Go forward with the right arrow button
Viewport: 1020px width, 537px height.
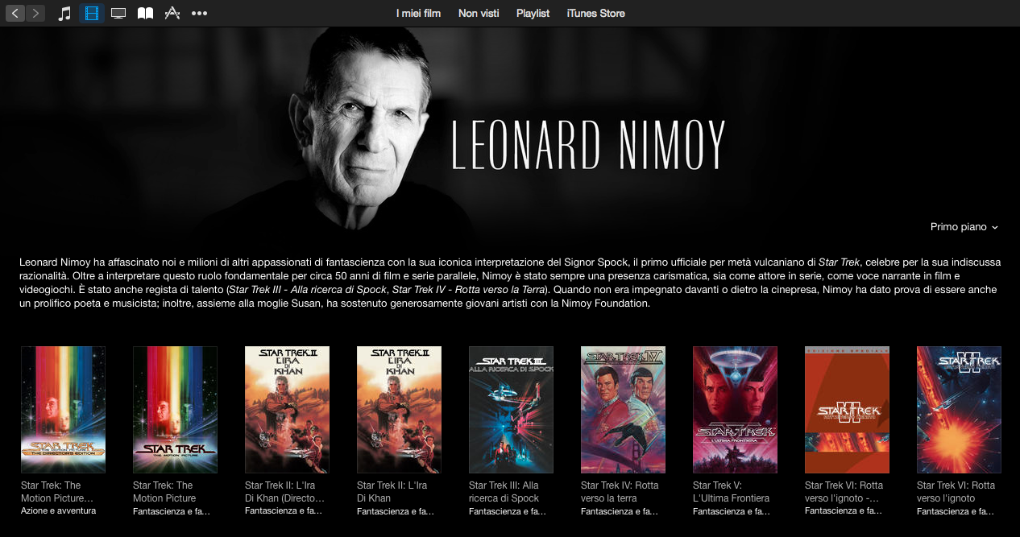pyautogui.click(x=35, y=13)
